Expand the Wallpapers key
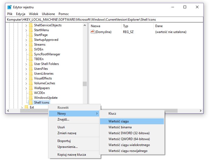Image resolution: width=209 pixels, height=164 pixels. coord(26,88)
